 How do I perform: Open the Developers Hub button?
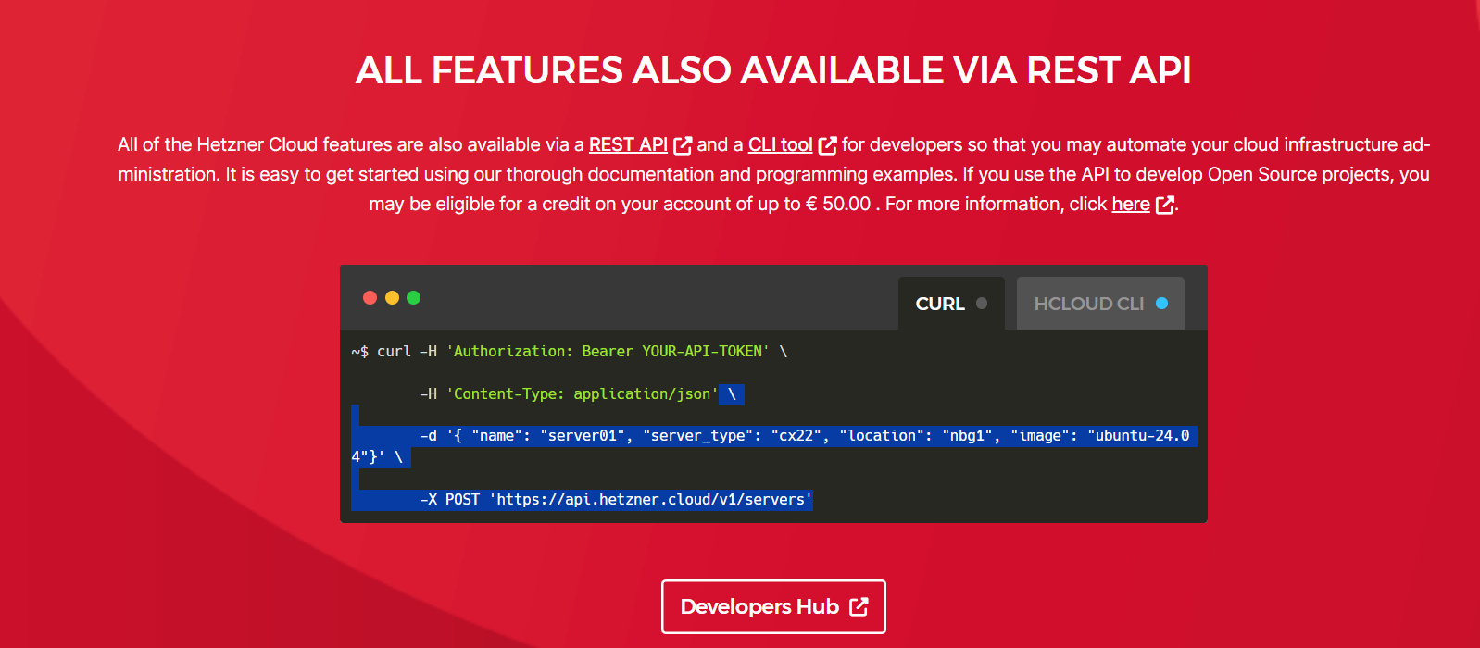click(x=773, y=606)
